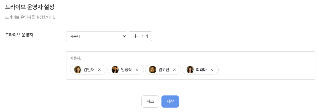
Task: Click 최라다's profile avatar
Action: 190,70
